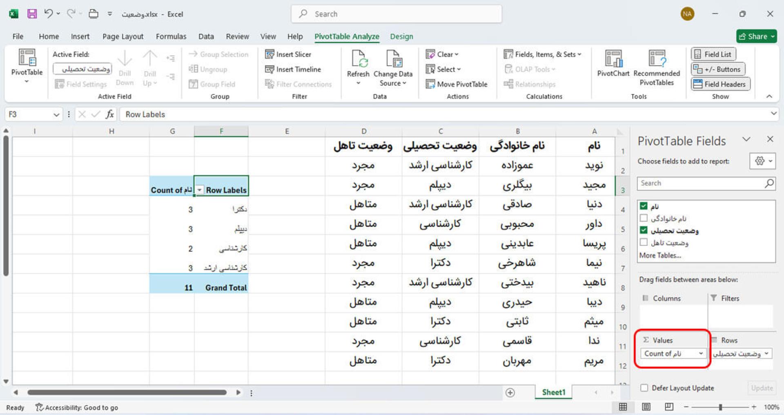Open the PivotTable button in ribbon

pos(27,66)
